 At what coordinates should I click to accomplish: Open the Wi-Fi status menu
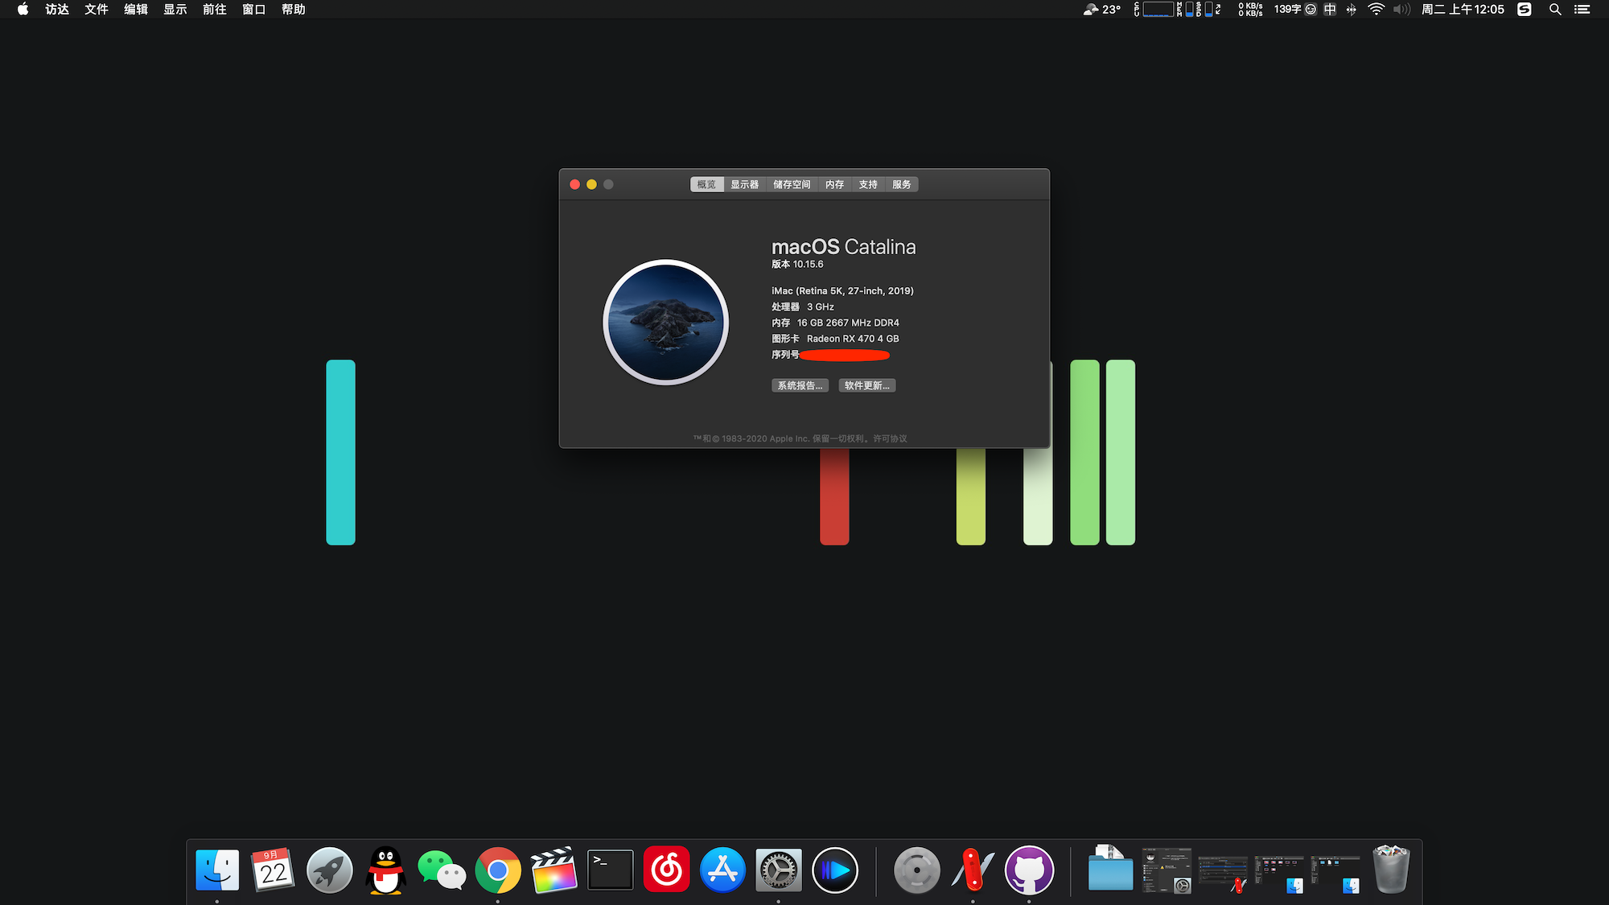click(1376, 10)
